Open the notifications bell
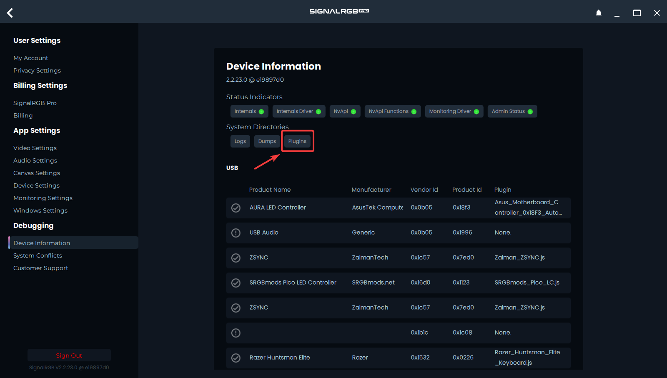This screenshot has width=667, height=378. [598, 13]
